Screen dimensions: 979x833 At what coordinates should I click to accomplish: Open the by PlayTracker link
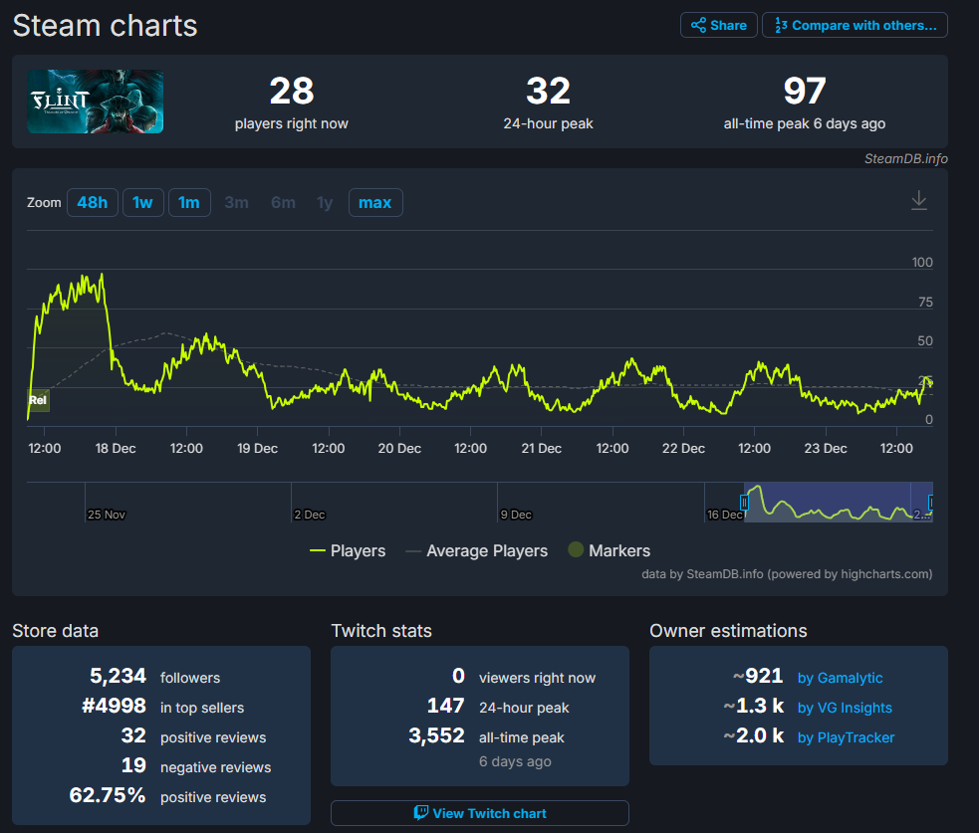click(846, 737)
